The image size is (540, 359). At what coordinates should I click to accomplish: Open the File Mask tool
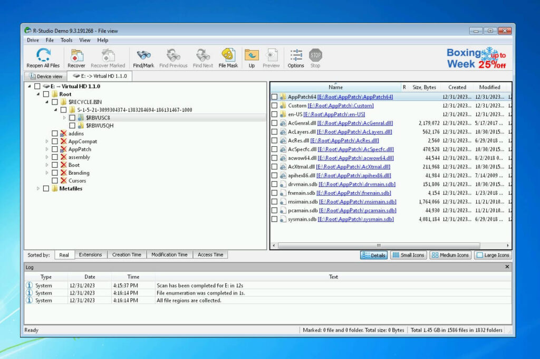tap(228, 57)
